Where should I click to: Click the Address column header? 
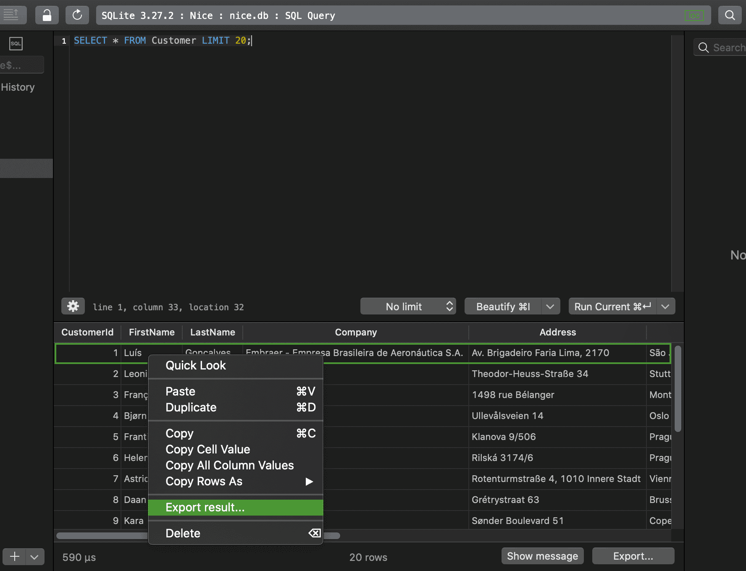(x=557, y=332)
